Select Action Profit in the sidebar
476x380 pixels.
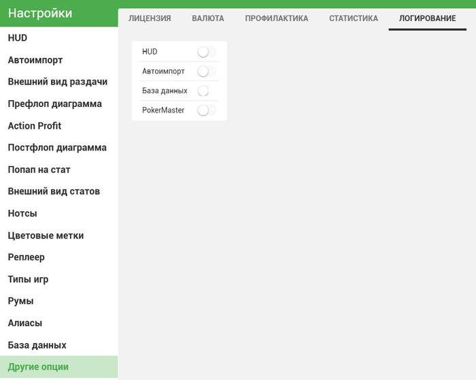click(59, 126)
